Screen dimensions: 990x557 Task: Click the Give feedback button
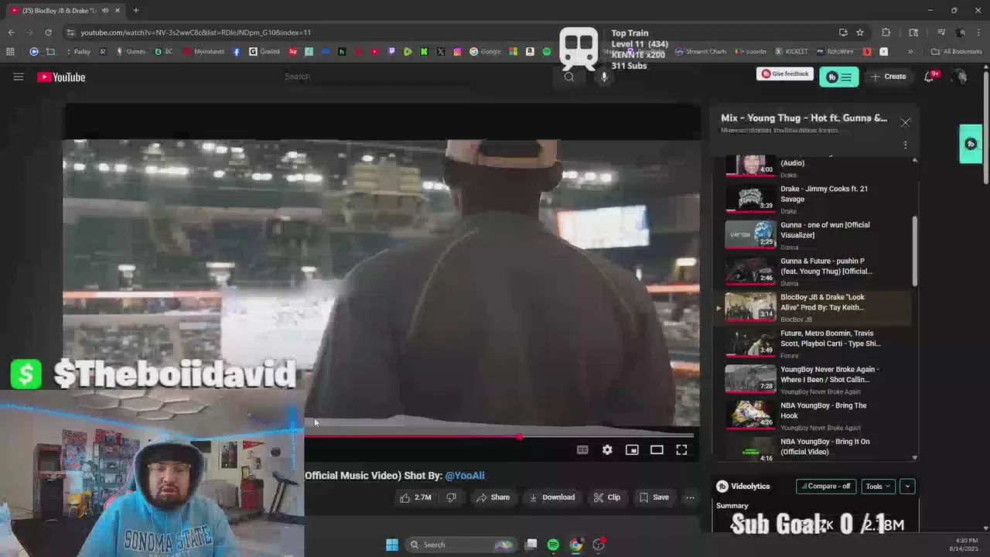click(785, 74)
